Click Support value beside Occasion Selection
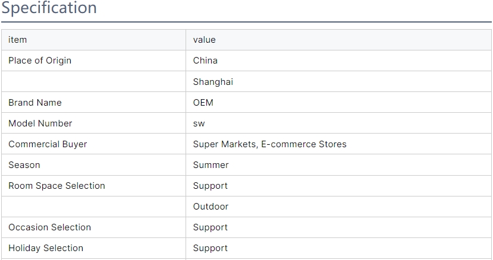Image resolution: width=493 pixels, height=260 pixels. 210,227
